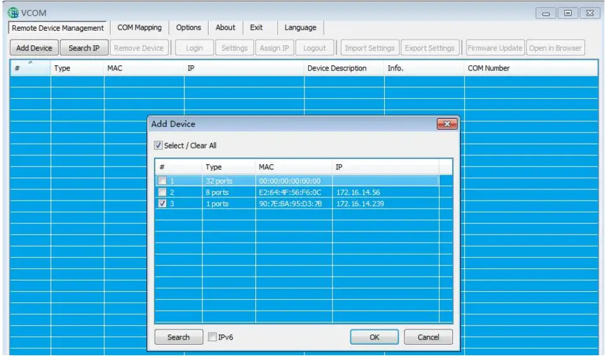Confirm with the OK button
Viewport: 605px width, 359px height.
pyautogui.click(x=374, y=337)
